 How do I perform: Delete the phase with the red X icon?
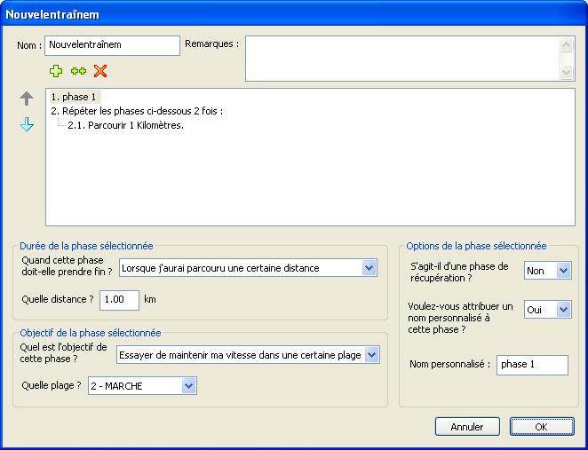point(100,71)
